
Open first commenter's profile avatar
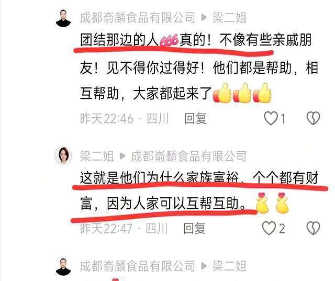click(63, 18)
